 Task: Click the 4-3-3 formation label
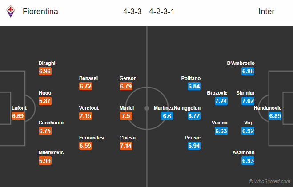click(x=132, y=12)
